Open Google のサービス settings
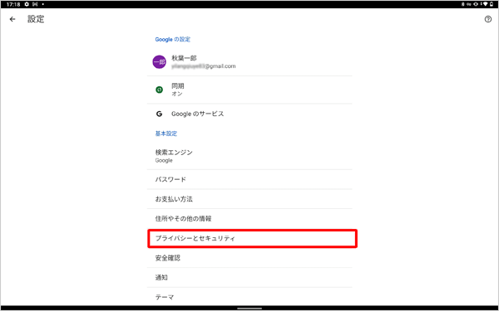 coord(249,114)
